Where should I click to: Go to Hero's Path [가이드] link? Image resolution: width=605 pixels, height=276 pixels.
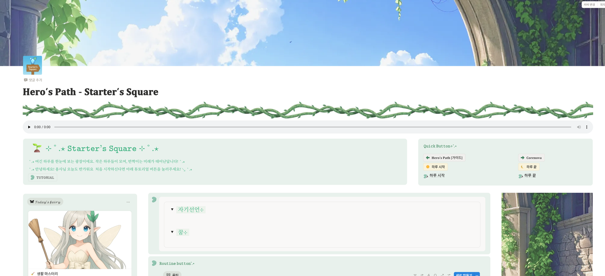click(x=444, y=158)
